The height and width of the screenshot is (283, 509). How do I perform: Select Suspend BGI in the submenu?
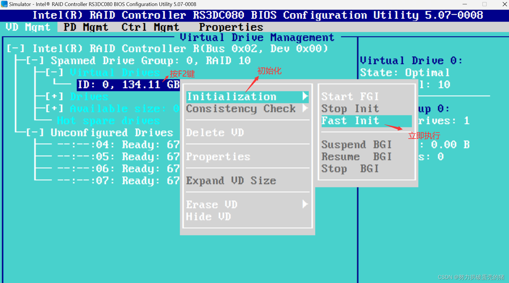coord(356,145)
